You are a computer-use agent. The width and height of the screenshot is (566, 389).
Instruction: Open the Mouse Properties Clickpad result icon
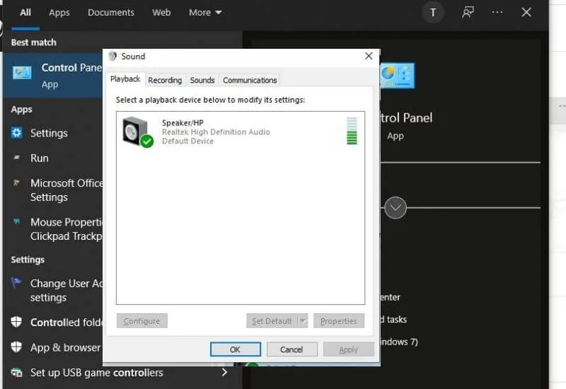(x=17, y=222)
